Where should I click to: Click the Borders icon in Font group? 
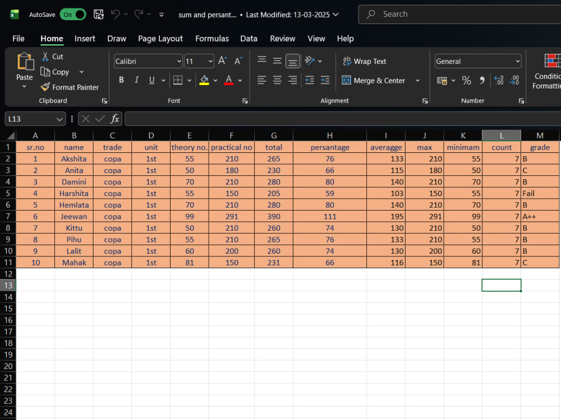(x=178, y=80)
